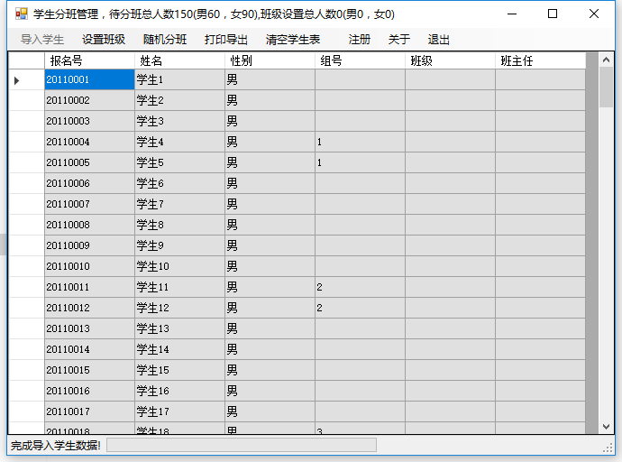The height and width of the screenshot is (462, 622).
Task: Click status text 完成导入学生数据!
Action: [56, 446]
